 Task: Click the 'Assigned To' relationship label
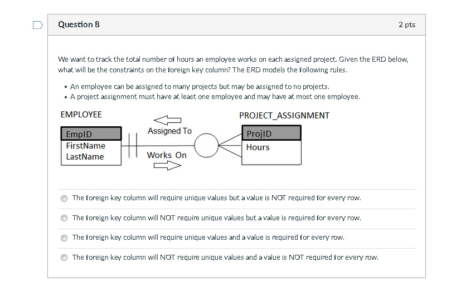click(169, 131)
